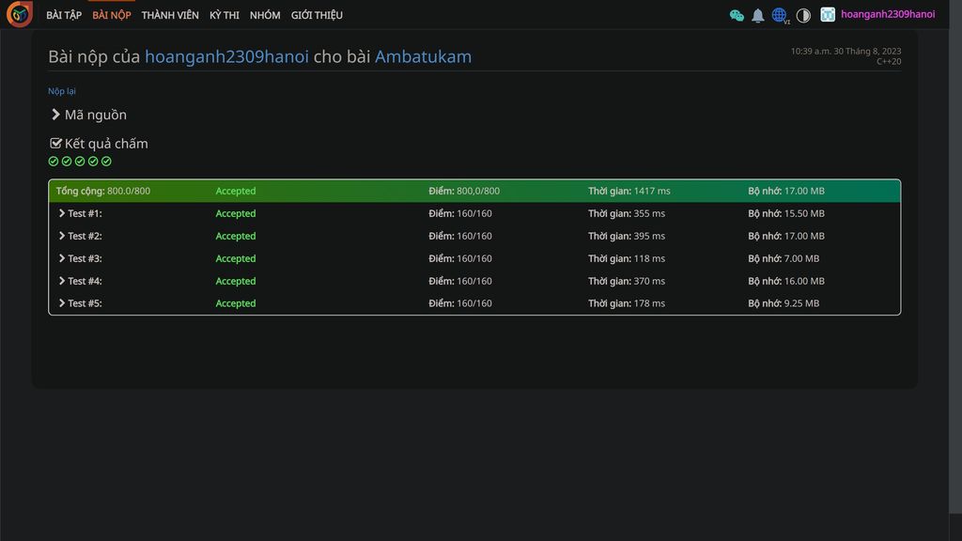Go to KỲ THI page
The image size is (962, 541).
pos(225,15)
